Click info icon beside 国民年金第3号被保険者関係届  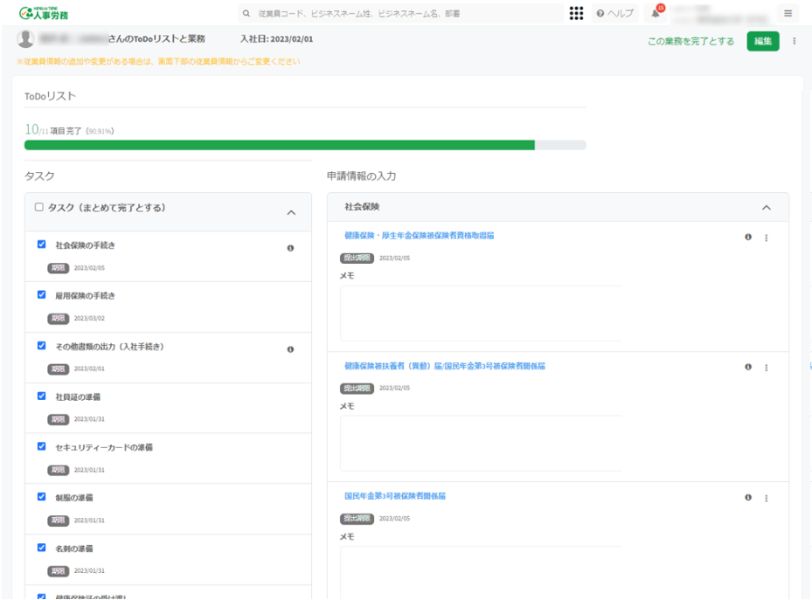[748, 498]
